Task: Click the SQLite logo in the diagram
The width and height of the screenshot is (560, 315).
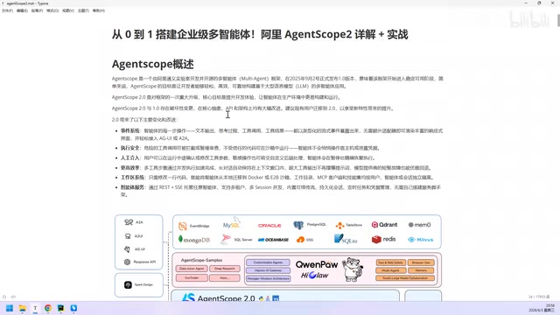Action: tap(346, 239)
